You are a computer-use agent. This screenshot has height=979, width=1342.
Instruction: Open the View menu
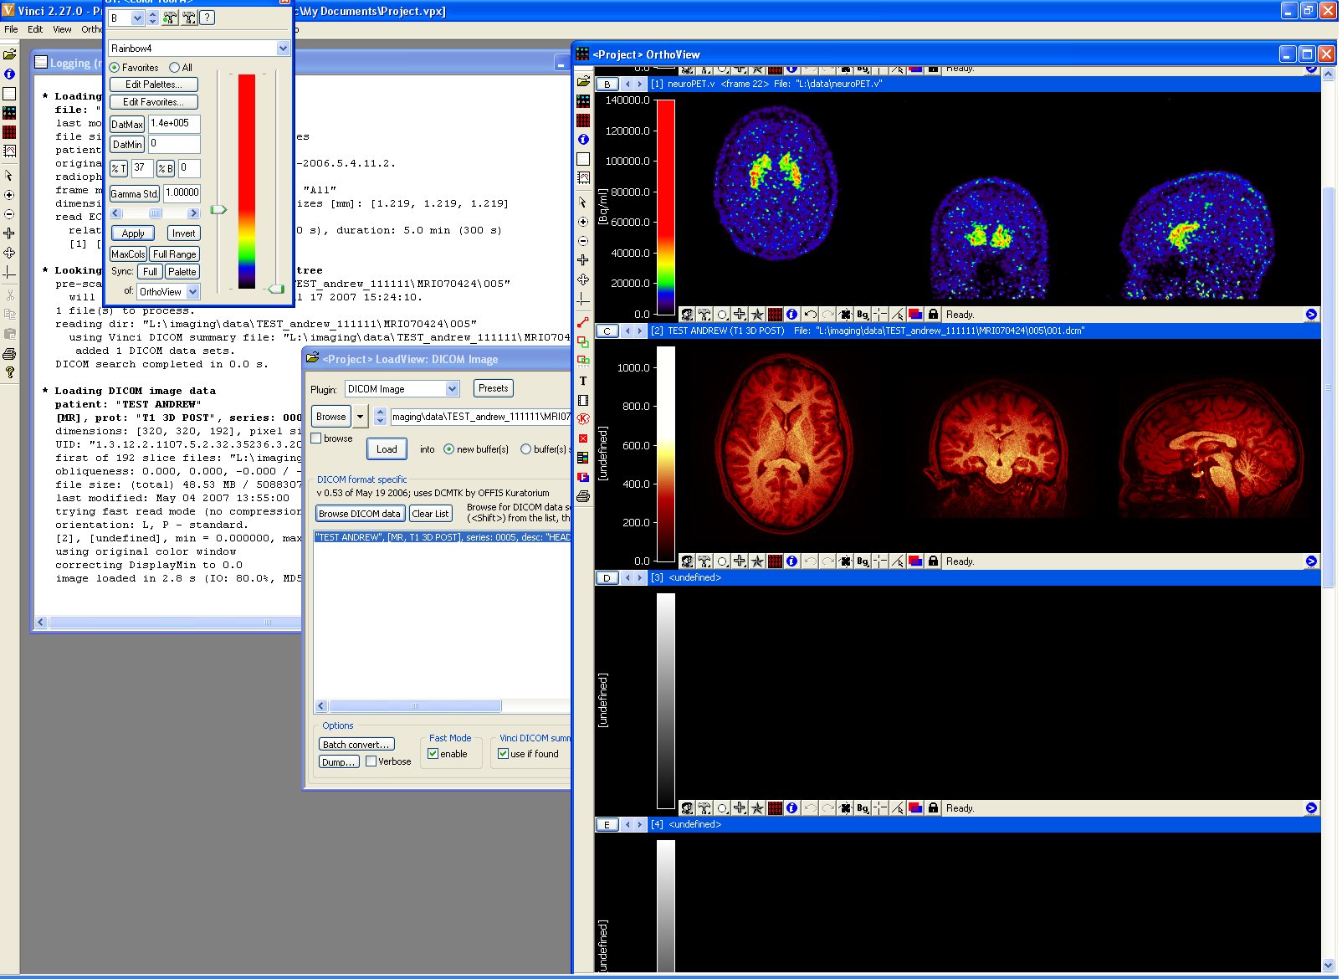click(x=62, y=29)
